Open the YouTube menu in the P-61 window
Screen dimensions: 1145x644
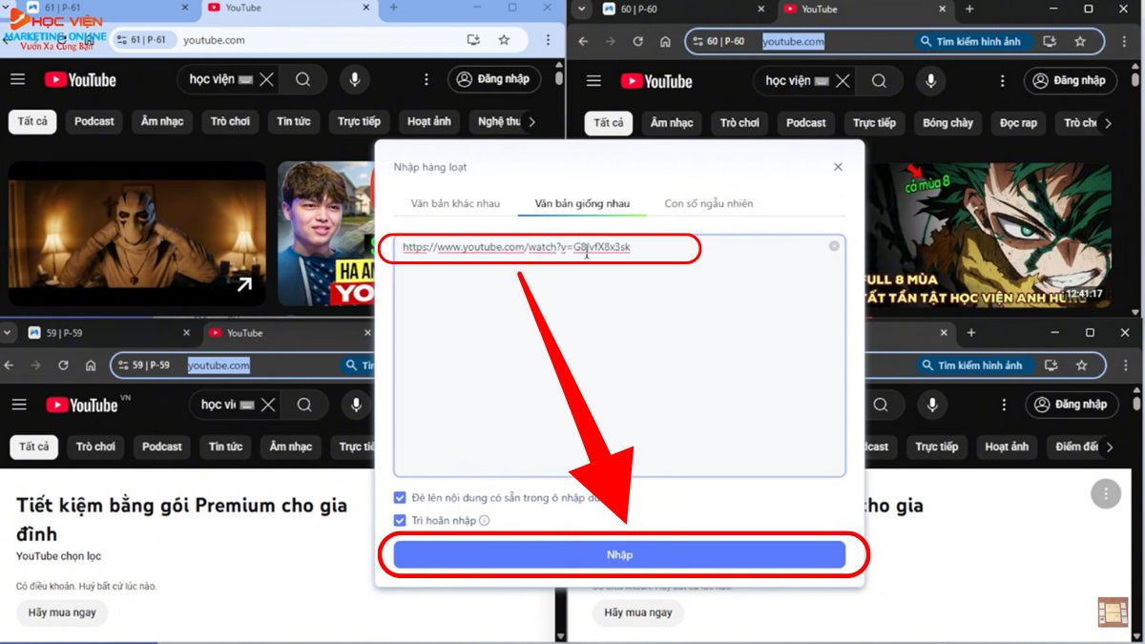pyautogui.click(x=17, y=79)
